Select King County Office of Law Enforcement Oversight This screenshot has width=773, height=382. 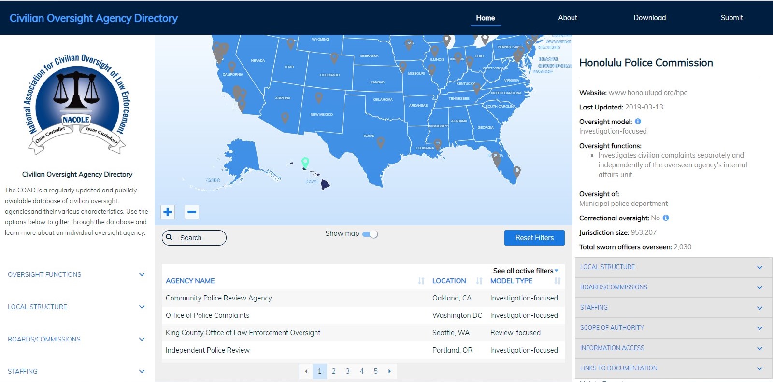click(x=363, y=333)
